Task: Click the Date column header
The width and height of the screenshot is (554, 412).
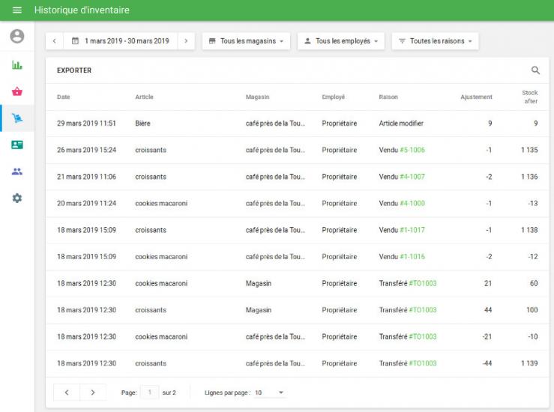Action: point(64,97)
